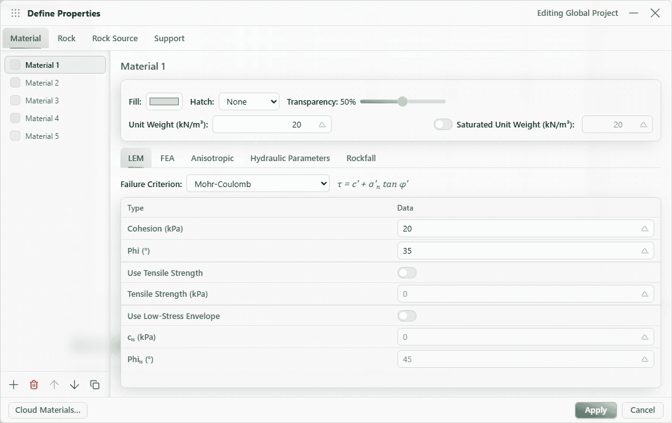Click the Fill color swatch
Image resolution: width=672 pixels, height=423 pixels.
tap(164, 101)
